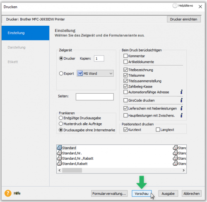Click right arrow of form list scrollbar
The image size is (207, 202).
pos(184,170)
